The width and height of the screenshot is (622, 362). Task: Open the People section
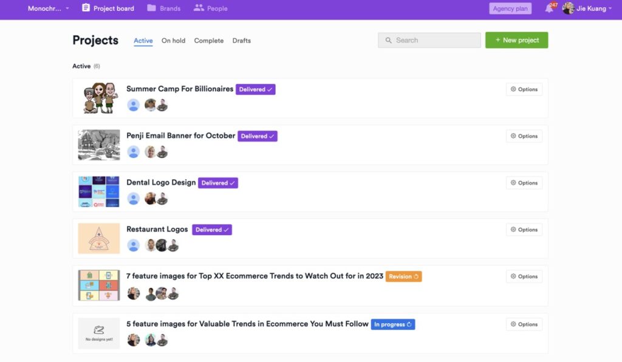point(210,9)
